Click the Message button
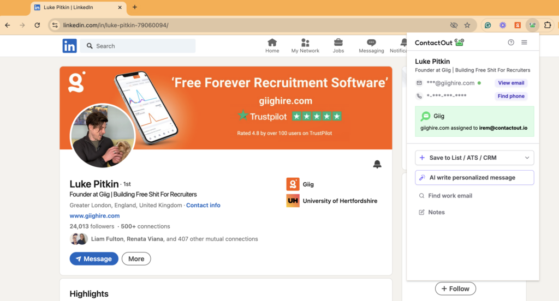559x301 pixels. (94, 259)
